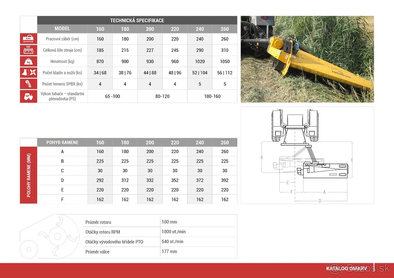
Task: Click the TECHNICKÁ SPECIFIKACE header
Action: coord(137,20)
